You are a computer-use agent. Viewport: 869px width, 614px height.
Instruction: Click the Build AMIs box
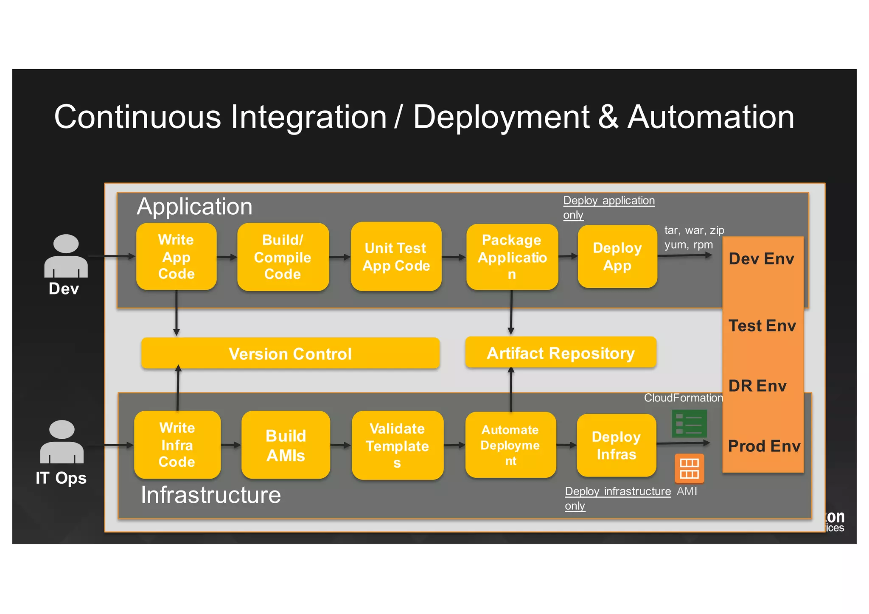286,445
